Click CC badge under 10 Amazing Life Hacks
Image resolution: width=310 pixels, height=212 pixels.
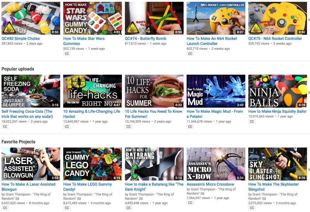click(x=67, y=127)
